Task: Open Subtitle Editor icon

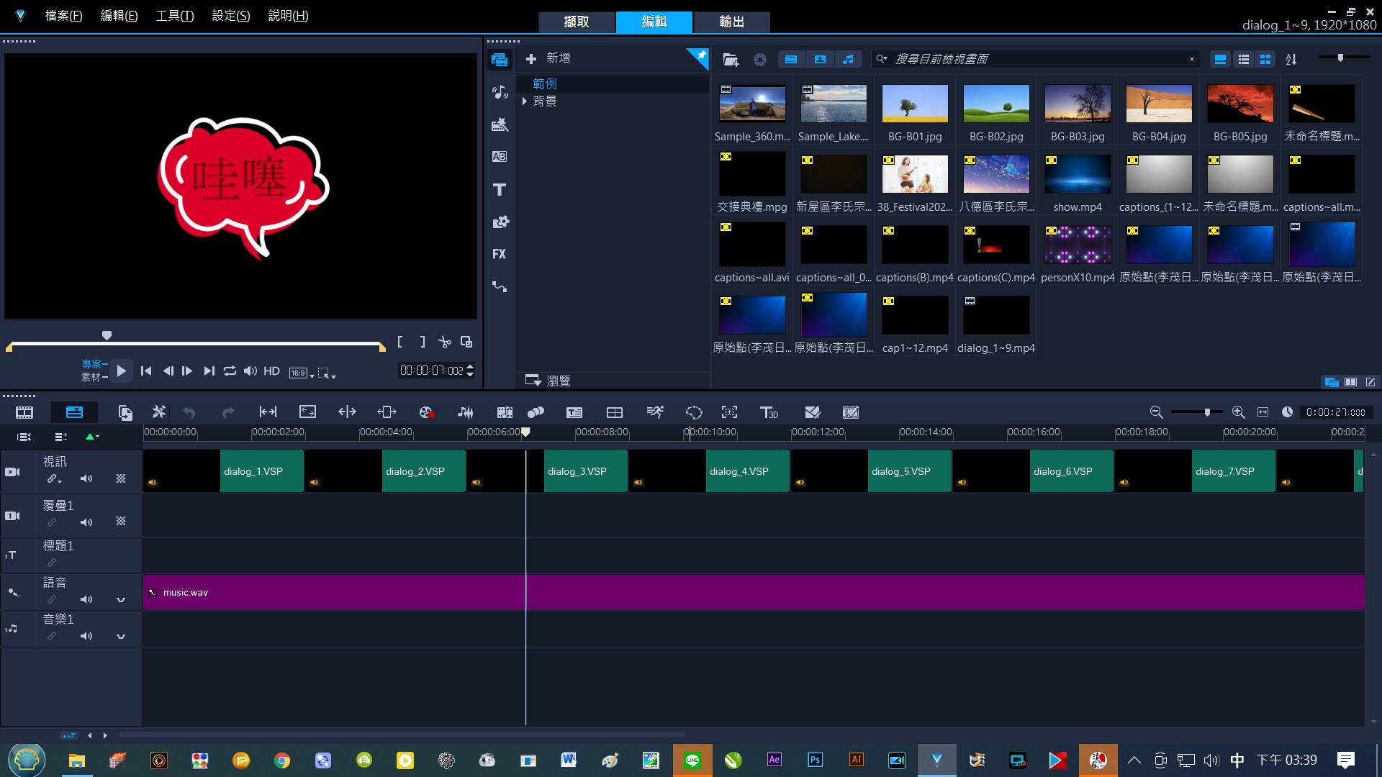Action: click(574, 412)
